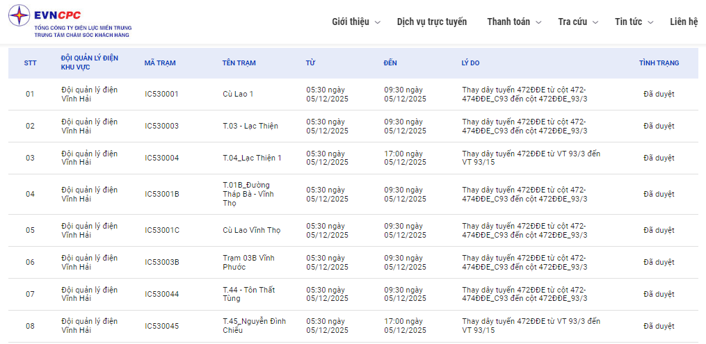Expand the Thanh toán dropdown chevron
This screenshot has width=706, height=344.
click(x=538, y=22)
